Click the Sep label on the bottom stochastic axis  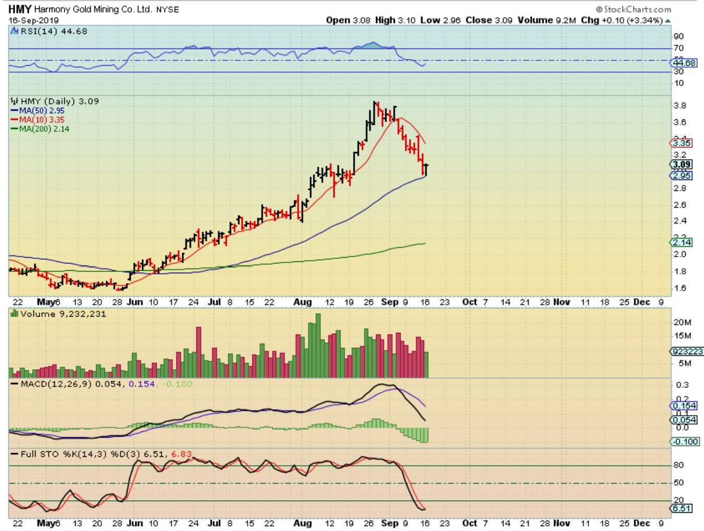[x=390, y=523]
